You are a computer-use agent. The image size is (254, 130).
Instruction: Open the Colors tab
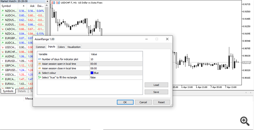61,47
